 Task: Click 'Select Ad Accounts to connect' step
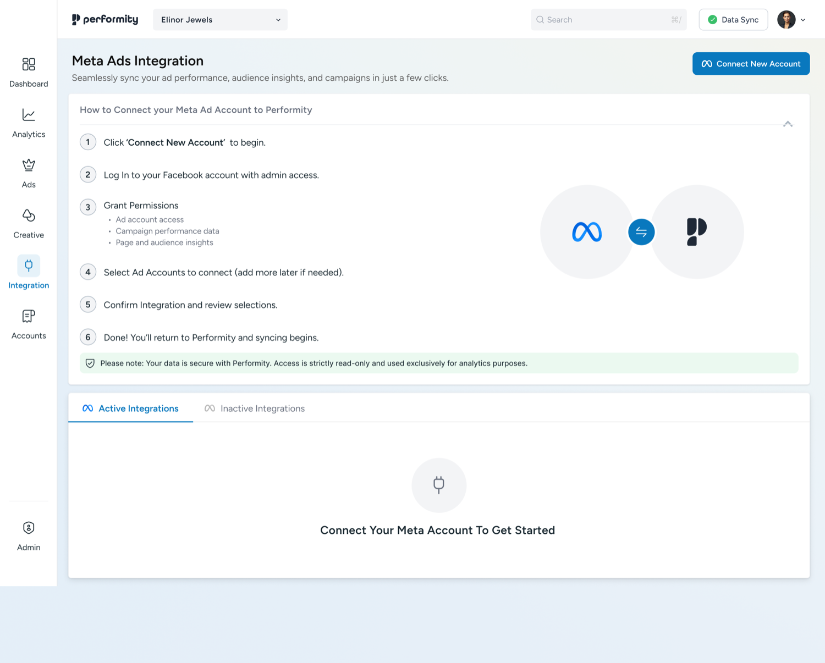click(223, 272)
